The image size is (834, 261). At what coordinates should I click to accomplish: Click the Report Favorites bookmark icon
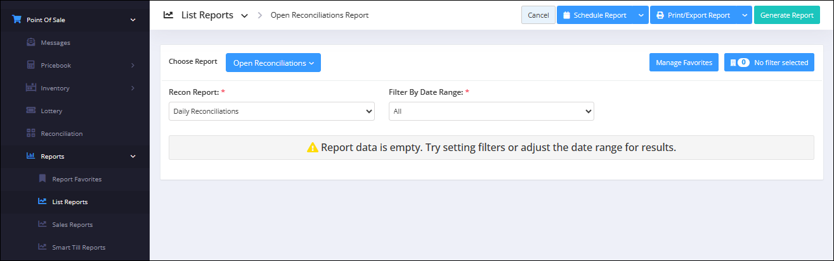tap(42, 179)
